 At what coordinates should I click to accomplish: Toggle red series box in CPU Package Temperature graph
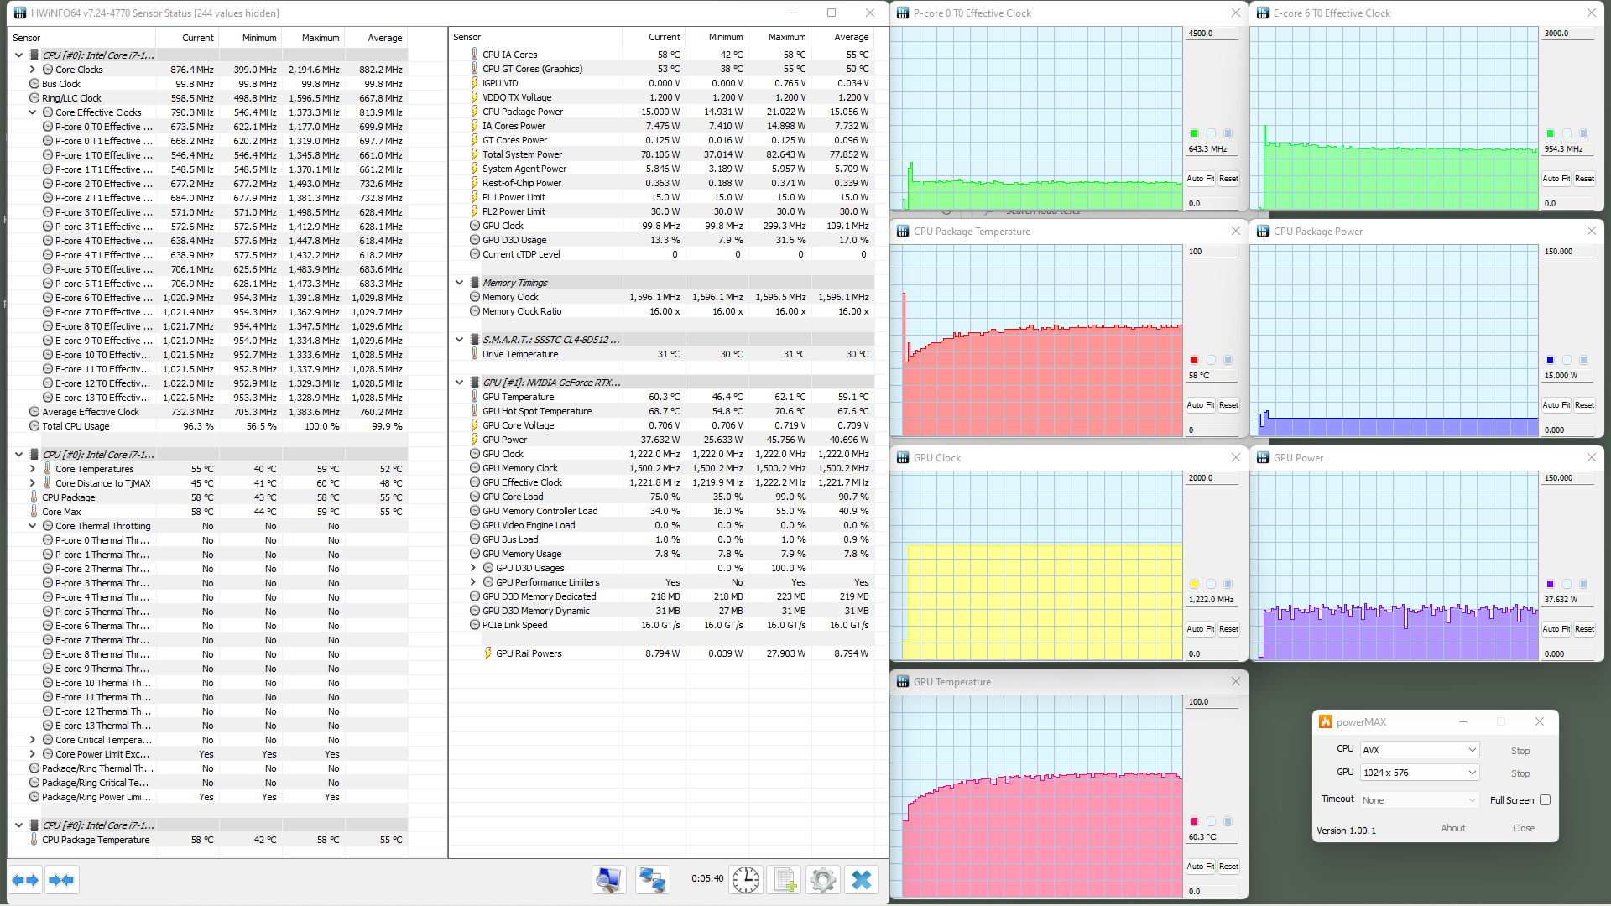(x=1194, y=360)
